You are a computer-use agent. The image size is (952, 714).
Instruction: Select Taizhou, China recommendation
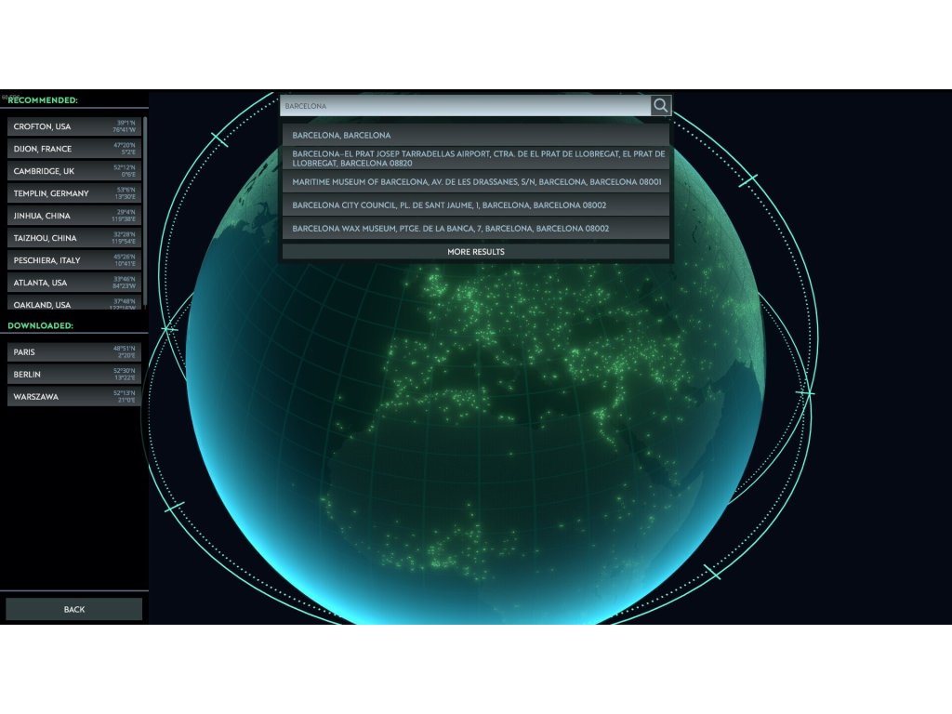(74, 238)
